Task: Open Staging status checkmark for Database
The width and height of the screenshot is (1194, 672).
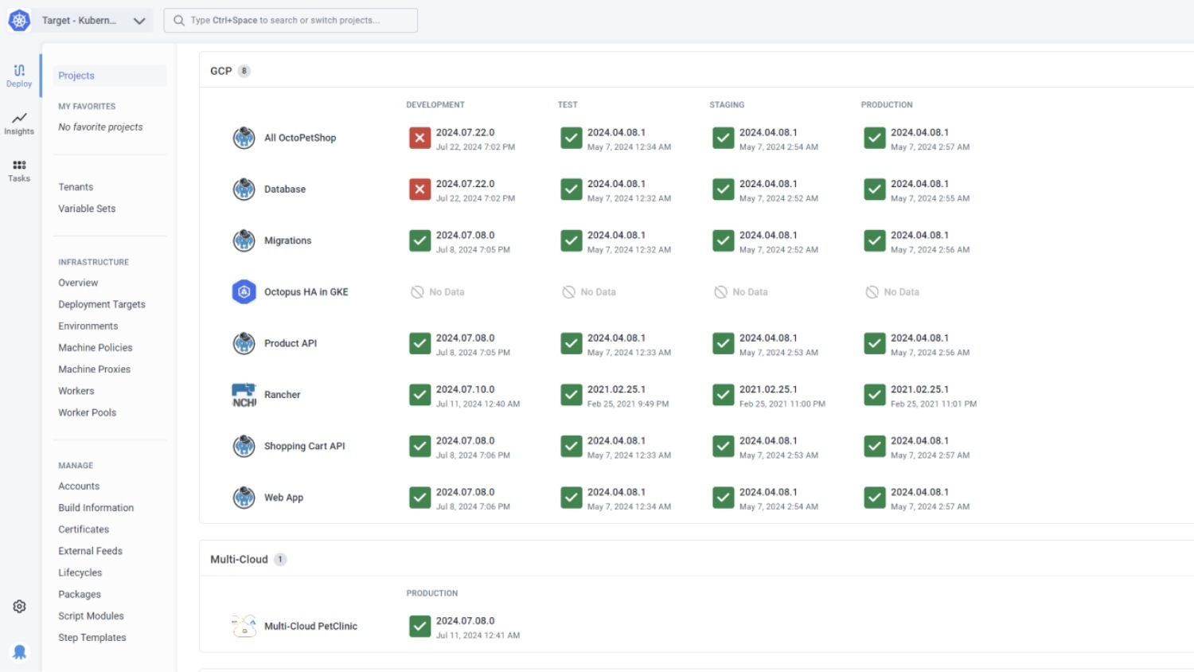Action: coord(724,189)
